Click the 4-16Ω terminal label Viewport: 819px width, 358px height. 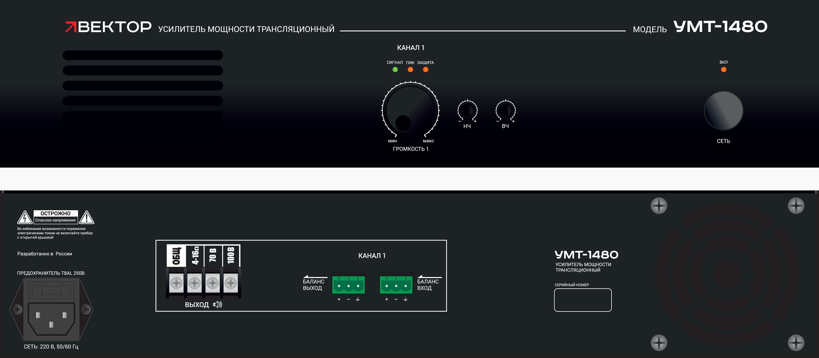pyautogui.click(x=195, y=256)
